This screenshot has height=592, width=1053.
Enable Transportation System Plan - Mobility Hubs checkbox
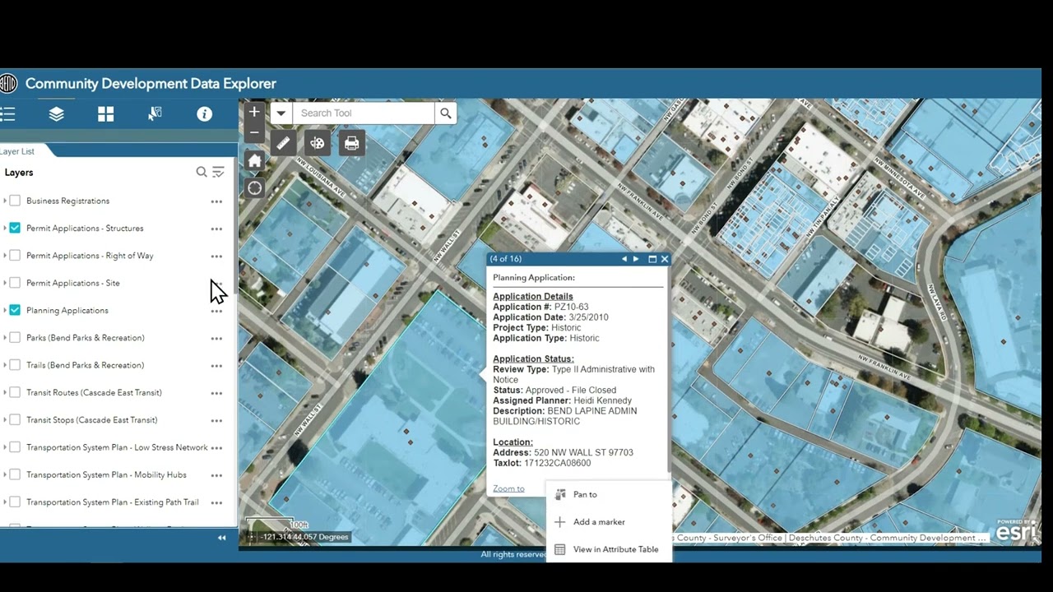coord(15,474)
